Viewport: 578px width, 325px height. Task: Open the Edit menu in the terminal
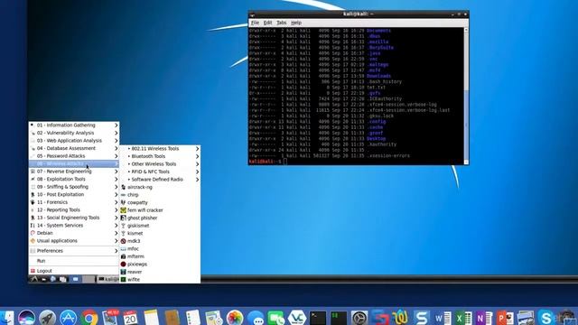267,23
